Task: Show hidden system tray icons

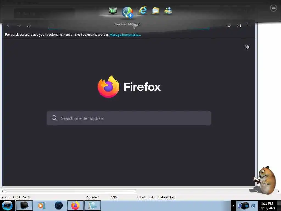Action: tap(233, 206)
